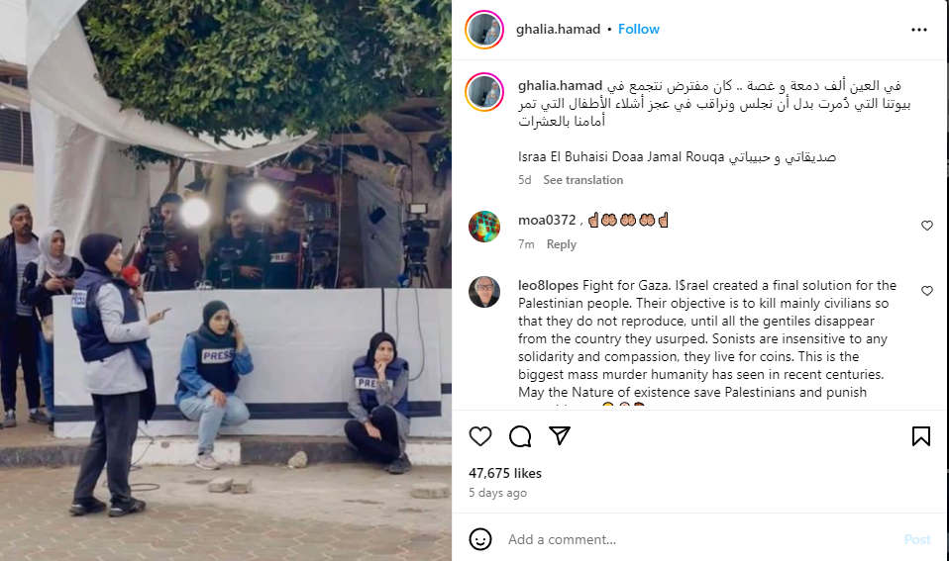The image size is (949, 561).
Task: Open comments with the speech bubble icon
Action: tap(520, 436)
